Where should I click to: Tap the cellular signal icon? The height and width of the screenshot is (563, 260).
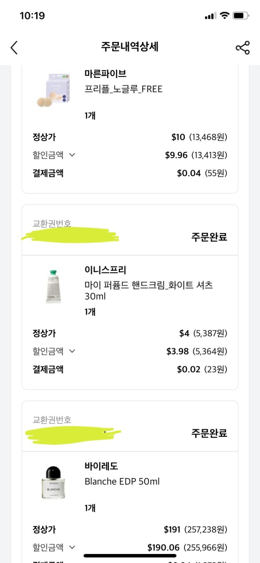[x=210, y=16]
